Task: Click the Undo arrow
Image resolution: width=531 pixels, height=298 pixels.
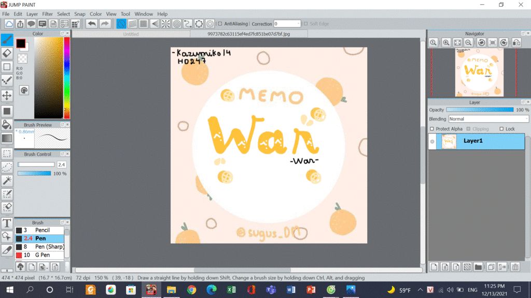Action: tap(91, 24)
